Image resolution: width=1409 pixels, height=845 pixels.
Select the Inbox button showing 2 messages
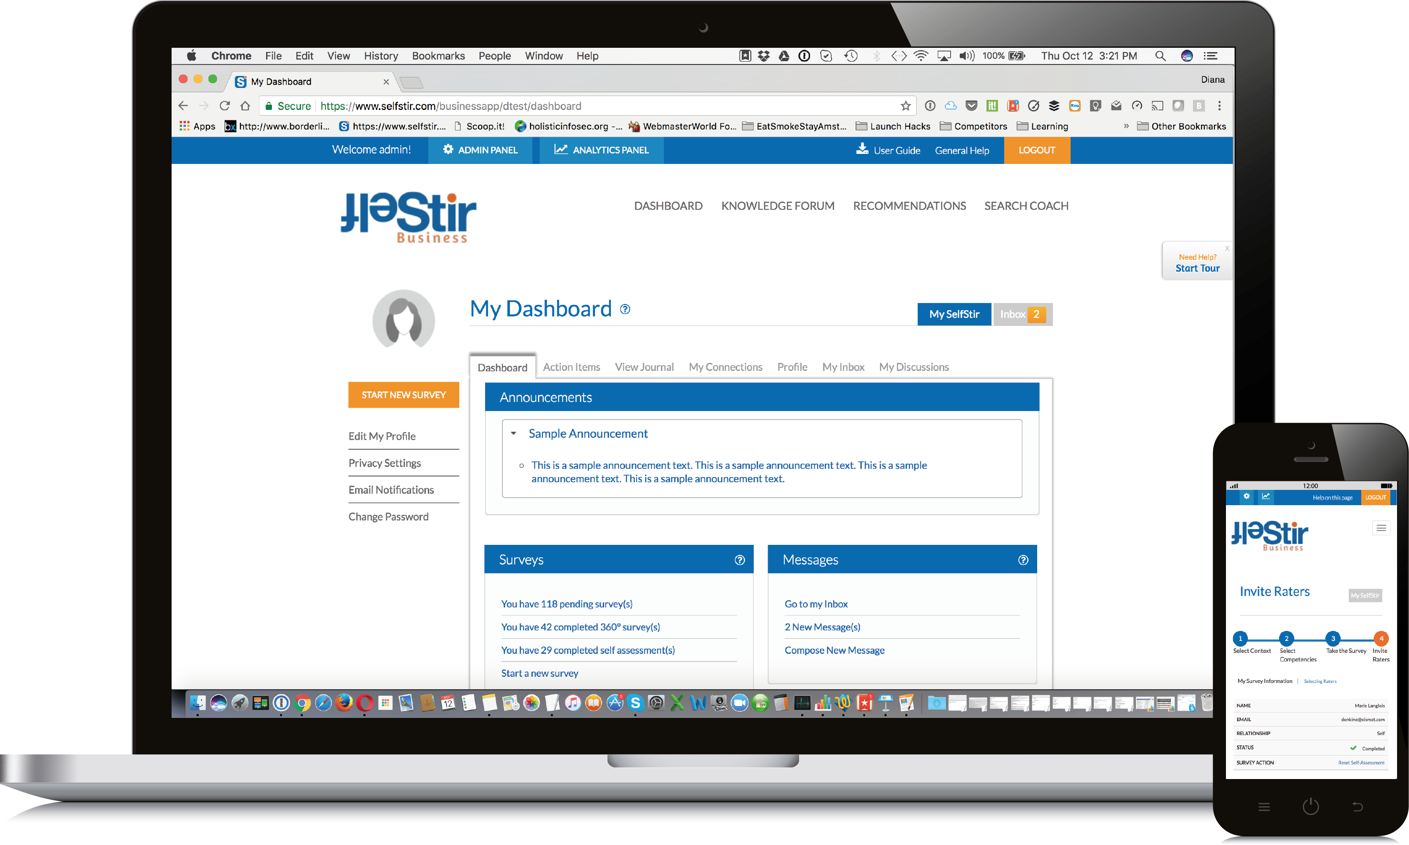click(1022, 314)
